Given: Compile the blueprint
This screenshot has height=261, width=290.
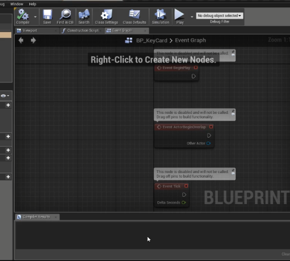Looking at the screenshot, I should coord(23,16).
